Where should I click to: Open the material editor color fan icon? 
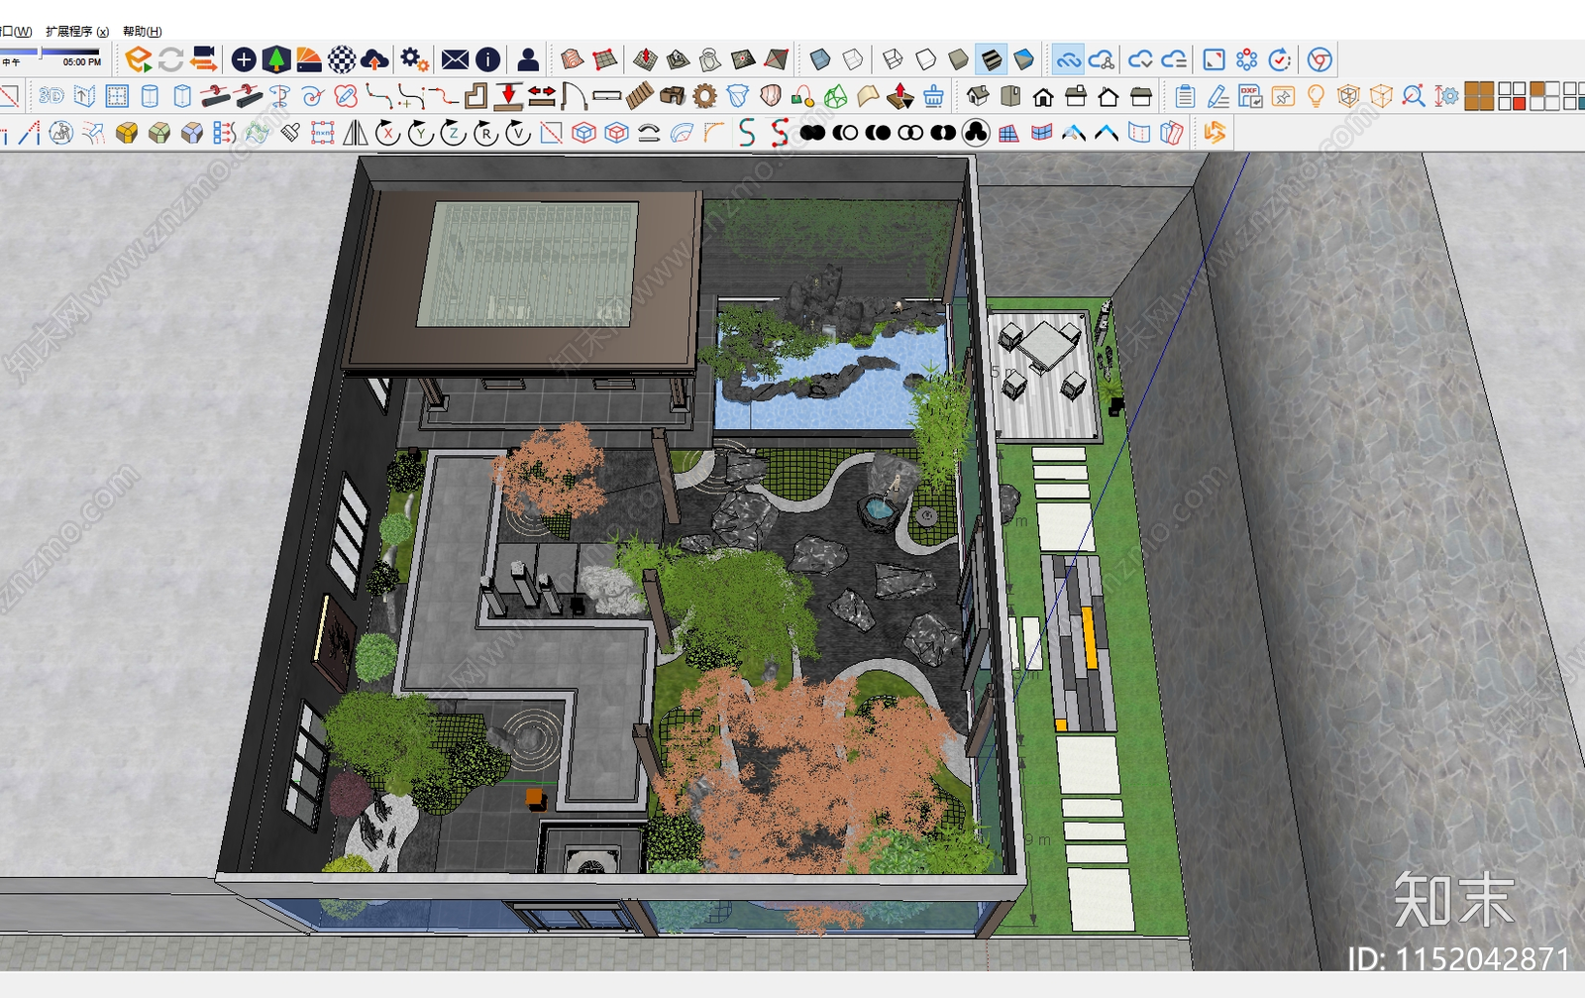click(x=309, y=59)
